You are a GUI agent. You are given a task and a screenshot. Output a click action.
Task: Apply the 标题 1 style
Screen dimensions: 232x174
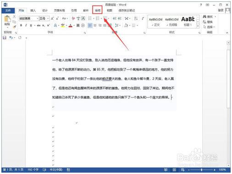[x=188, y=22]
